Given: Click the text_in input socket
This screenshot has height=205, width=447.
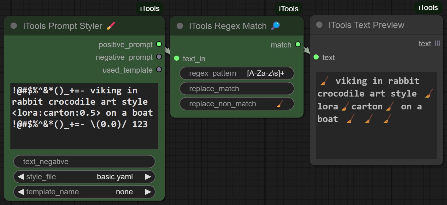Looking at the screenshot, I should click(177, 58).
